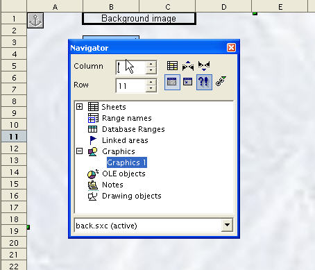Screen dimensions: 315x270
Task: Select Range names in the Navigator
Action: 127,118
